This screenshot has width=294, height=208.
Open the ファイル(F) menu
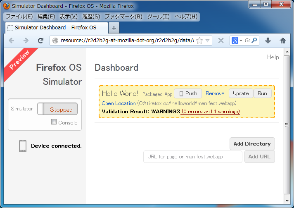pos(19,17)
